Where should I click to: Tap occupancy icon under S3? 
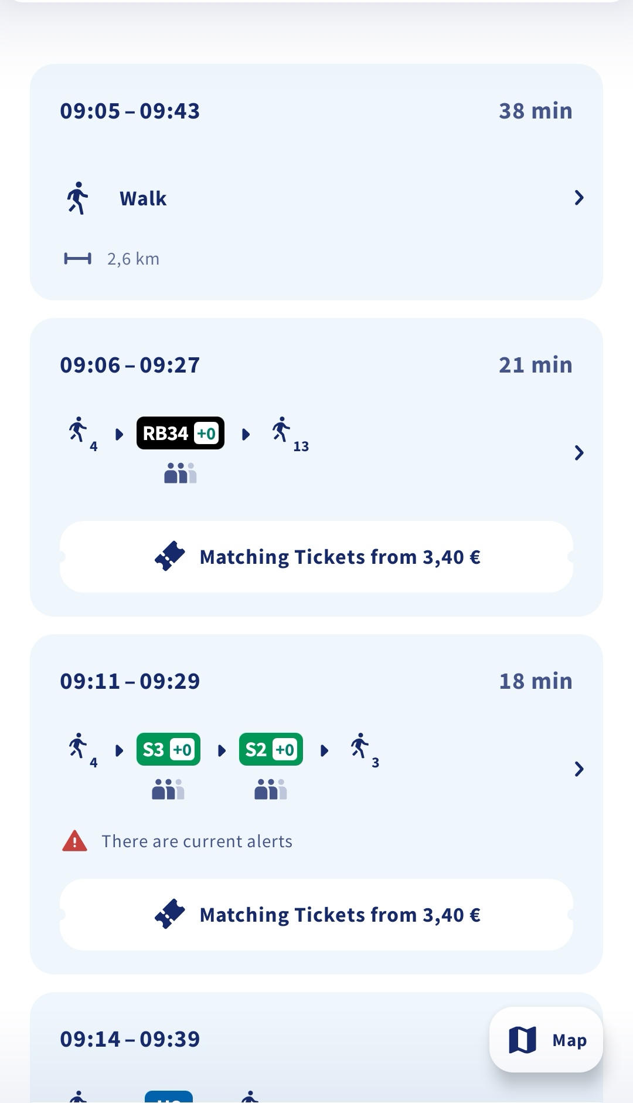pos(168,789)
